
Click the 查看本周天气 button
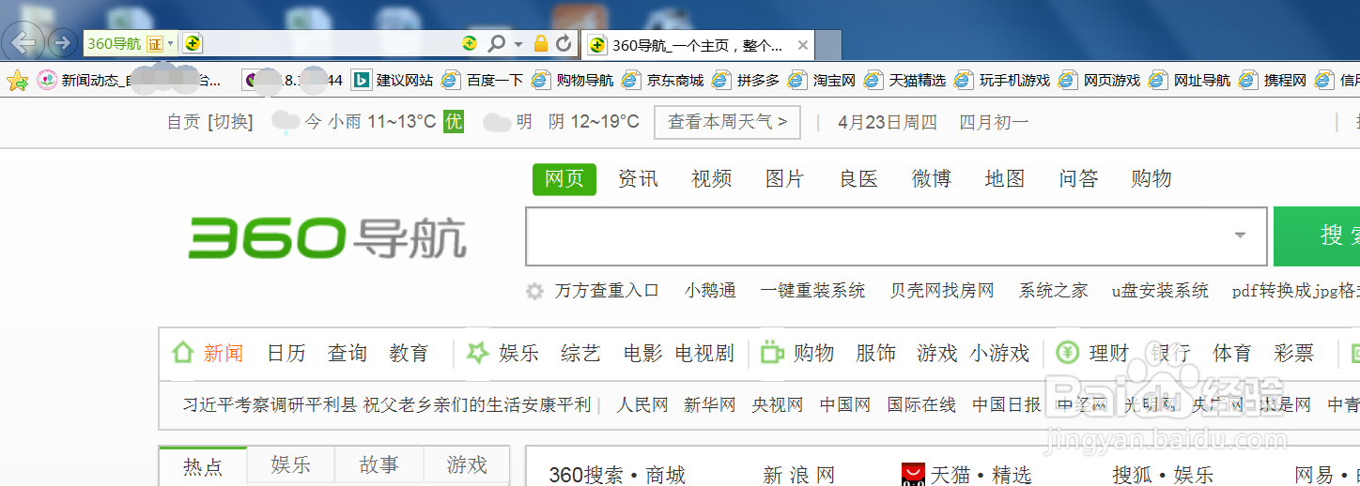728,122
